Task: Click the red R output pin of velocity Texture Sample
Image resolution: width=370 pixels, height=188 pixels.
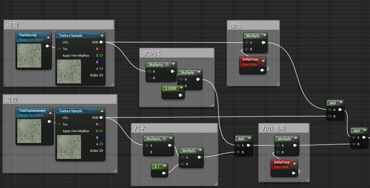Action: [x=101, y=49]
